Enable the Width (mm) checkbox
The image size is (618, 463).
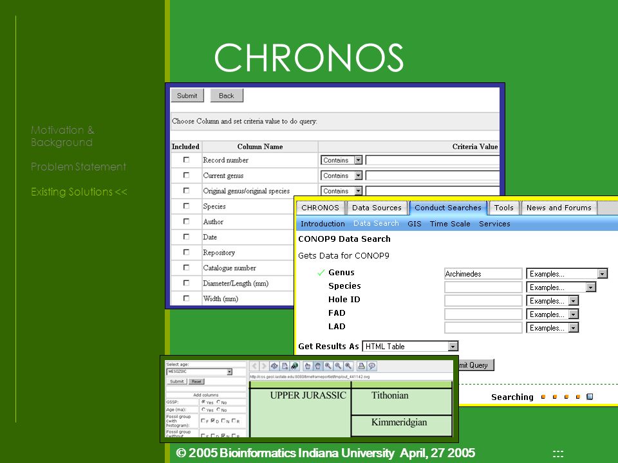pos(187,298)
